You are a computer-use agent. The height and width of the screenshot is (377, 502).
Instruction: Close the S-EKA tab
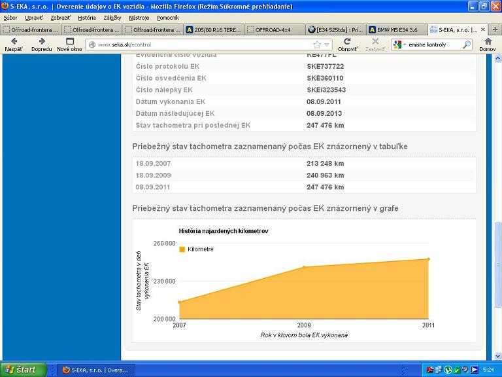pos(483,29)
